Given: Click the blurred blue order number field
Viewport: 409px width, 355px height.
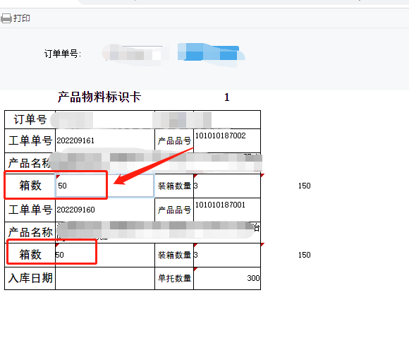Looking at the screenshot, I should [212, 54].
